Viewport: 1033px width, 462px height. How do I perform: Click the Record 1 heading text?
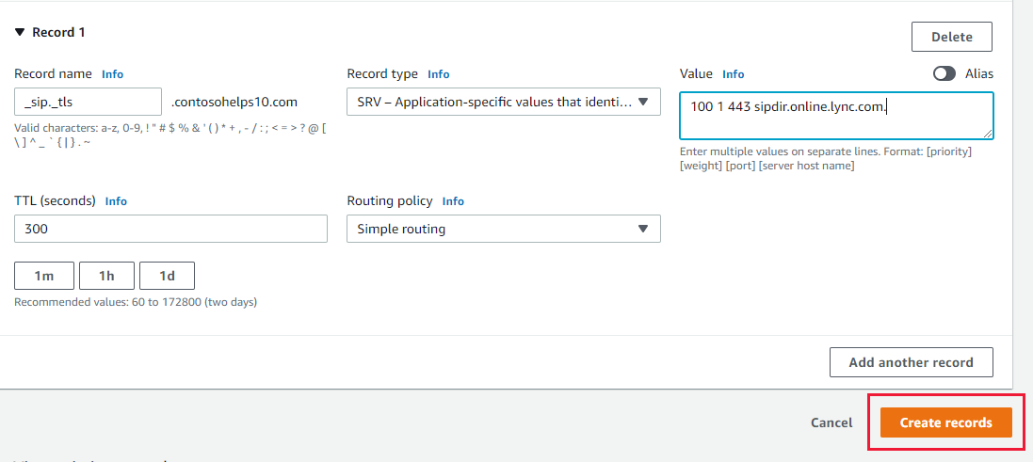(x=58, y=32)
